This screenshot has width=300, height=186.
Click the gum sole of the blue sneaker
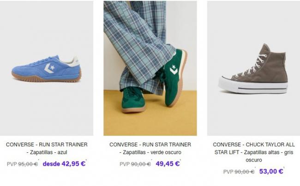[47, 78]
